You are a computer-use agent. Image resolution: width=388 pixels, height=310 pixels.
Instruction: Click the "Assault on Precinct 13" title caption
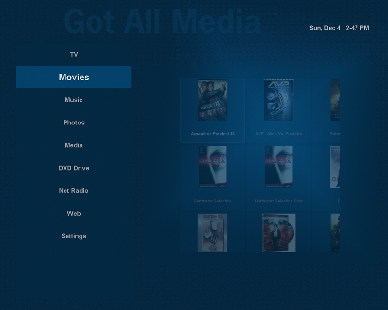[x=212, y=134]
